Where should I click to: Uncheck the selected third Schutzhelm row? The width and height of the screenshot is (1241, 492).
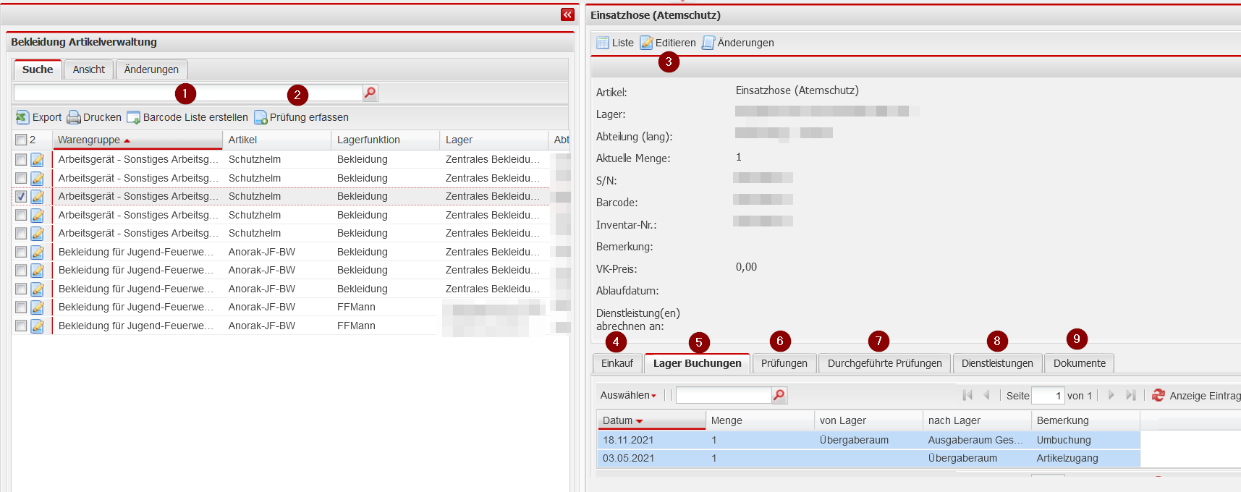21,197
